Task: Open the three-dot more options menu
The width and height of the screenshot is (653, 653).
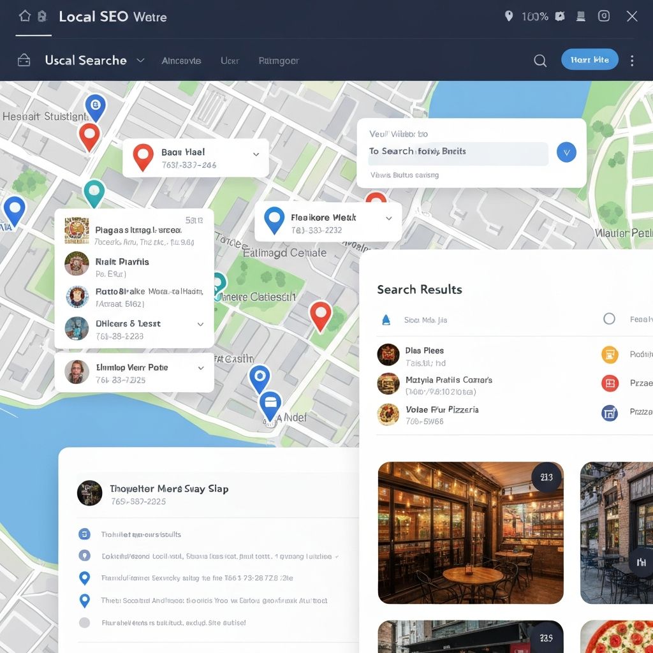Action: [x=632, y=61]
